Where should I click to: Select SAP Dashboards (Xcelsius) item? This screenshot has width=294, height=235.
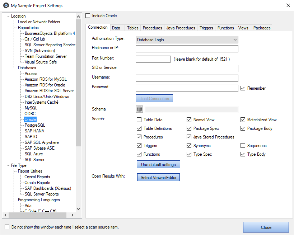pyautogui.click(x=48, y=188)
